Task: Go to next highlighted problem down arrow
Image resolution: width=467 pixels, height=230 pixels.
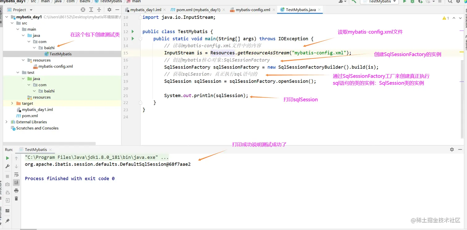Action: point(461,18)
